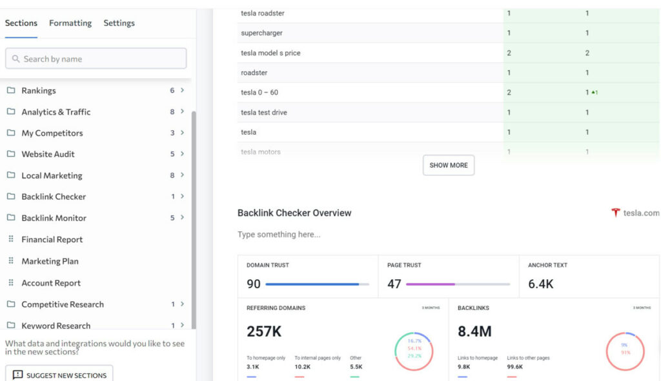Click Suggest New Sections button

point(59,375)
